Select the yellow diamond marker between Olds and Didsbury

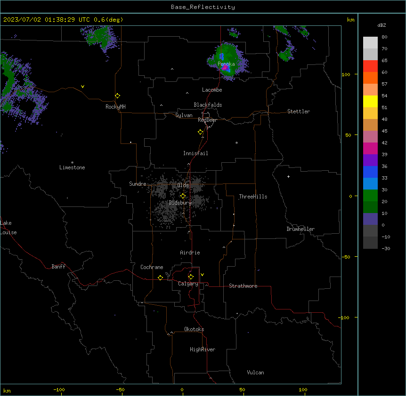click(x=183, y=196)
